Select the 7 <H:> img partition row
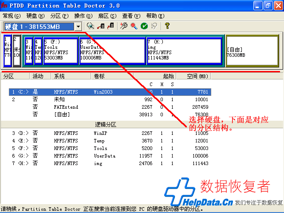Viewport: 284px width, 213px height. point(110,163)
